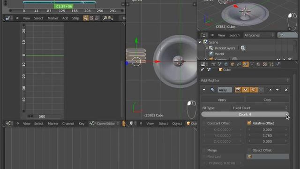Image resolution: width=300 pixels, height=169 pixels.
Task: Click the Object Offset object picker field
Action: click(268, 156)
